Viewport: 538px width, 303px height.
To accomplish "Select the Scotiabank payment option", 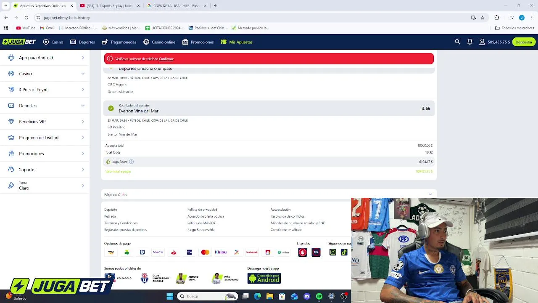I will [252, 252].
